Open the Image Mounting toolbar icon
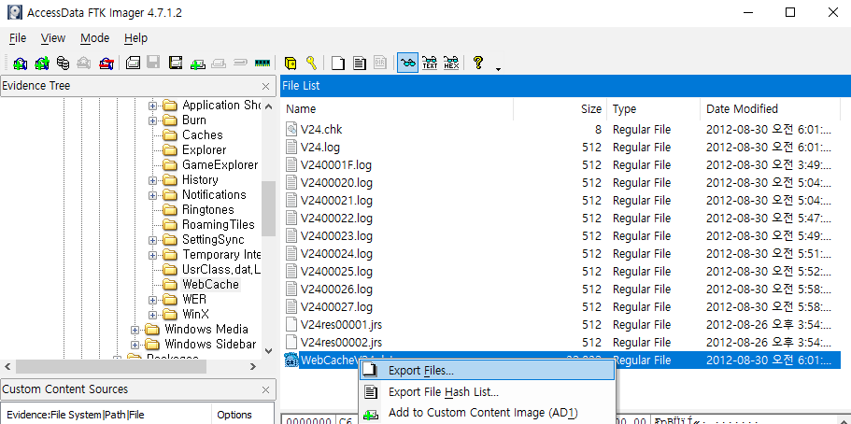 [63, 63]
